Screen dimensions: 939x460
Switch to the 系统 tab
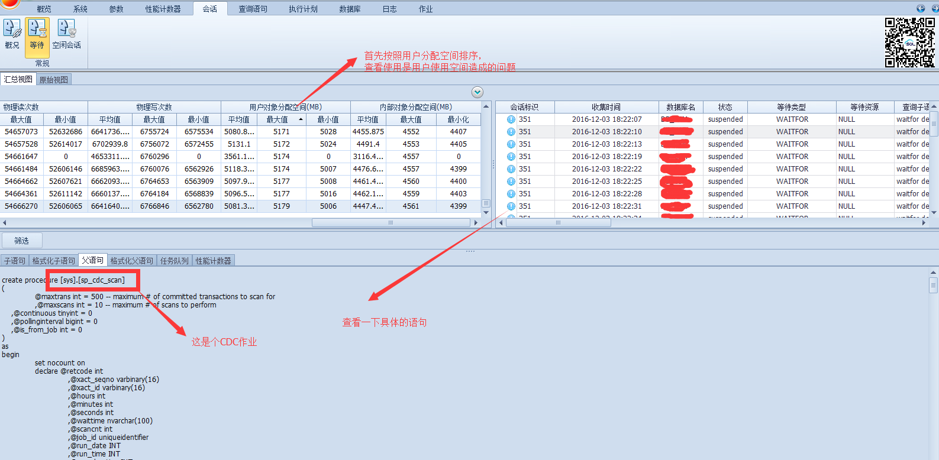pyautogui.click(x=80, y=9)
